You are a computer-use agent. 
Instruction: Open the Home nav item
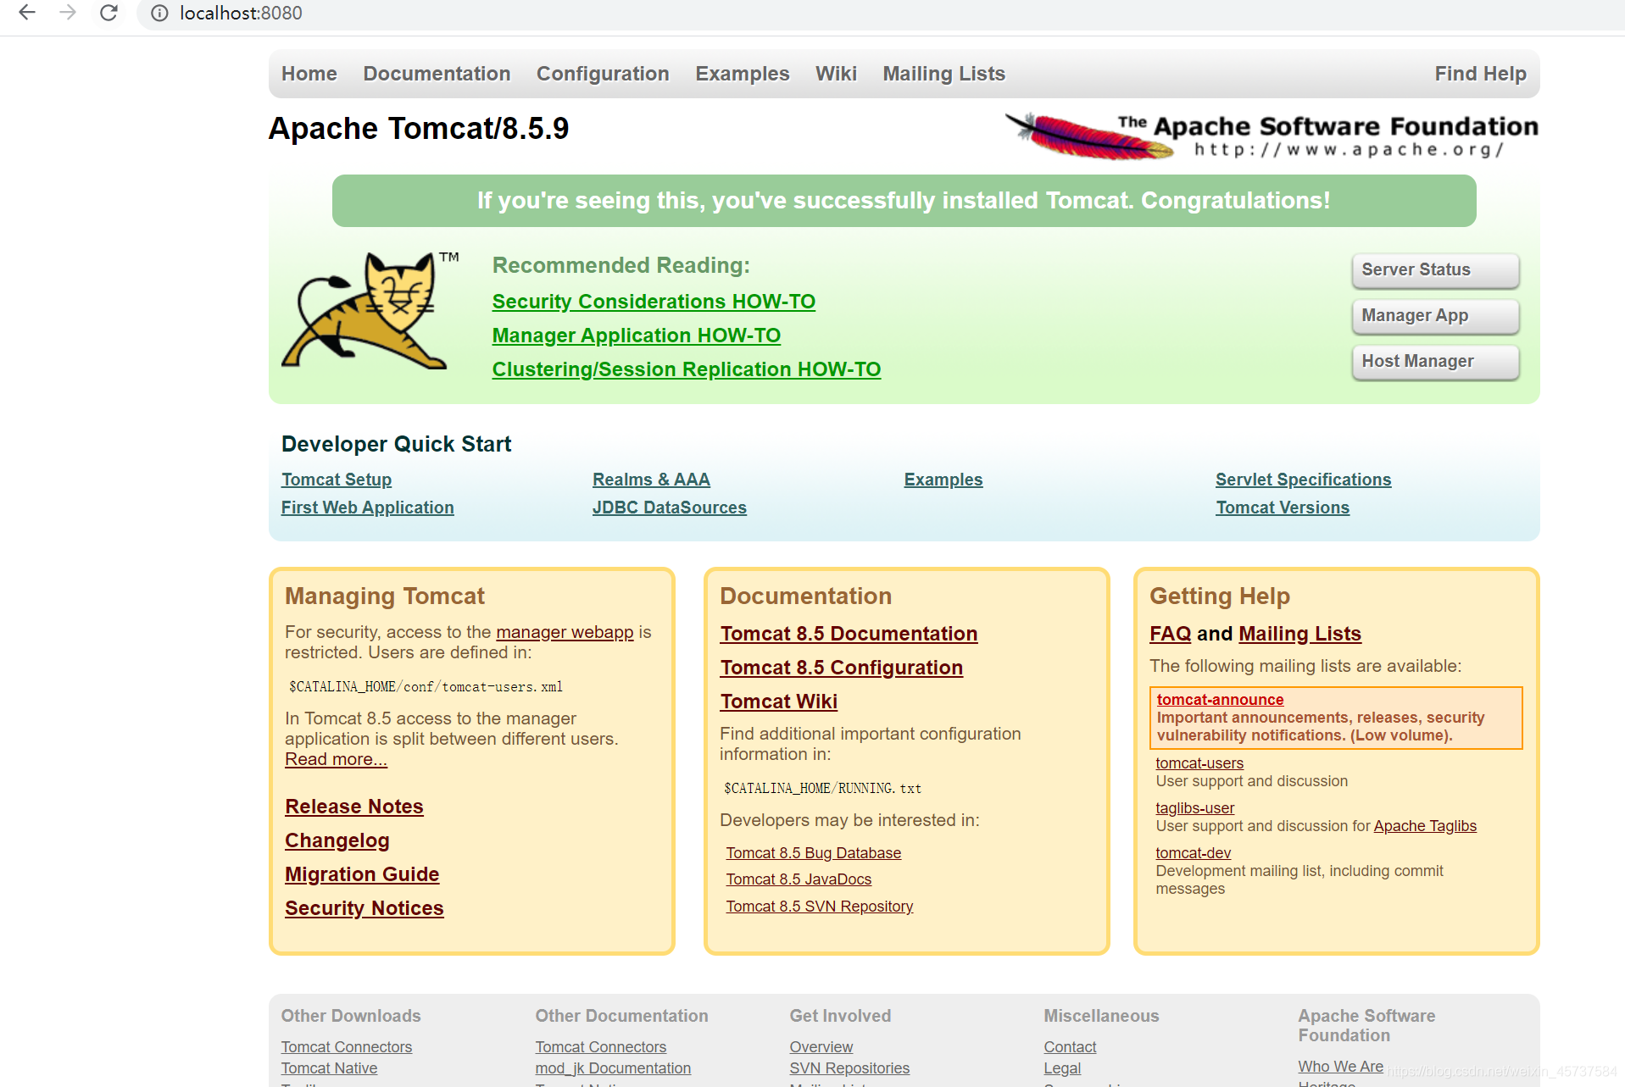coord(309,74)
